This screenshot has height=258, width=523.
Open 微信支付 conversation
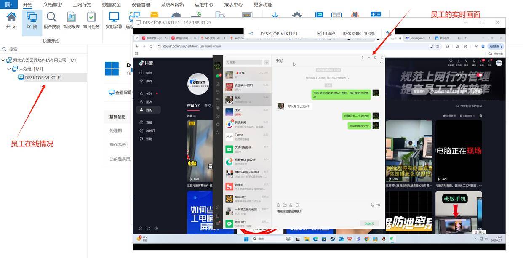pos(248,223)
